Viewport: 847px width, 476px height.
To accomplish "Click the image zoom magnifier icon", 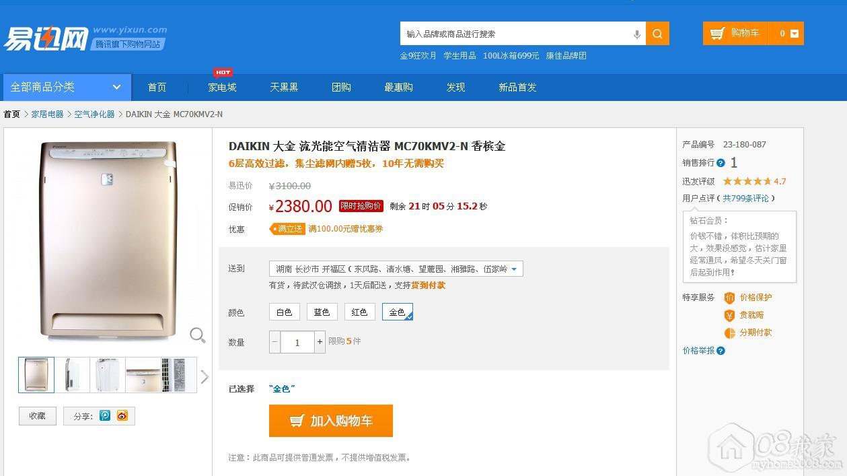I will (197, 335).
